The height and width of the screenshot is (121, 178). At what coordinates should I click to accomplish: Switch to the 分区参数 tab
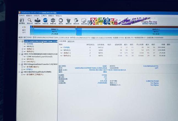coord(63,41)
